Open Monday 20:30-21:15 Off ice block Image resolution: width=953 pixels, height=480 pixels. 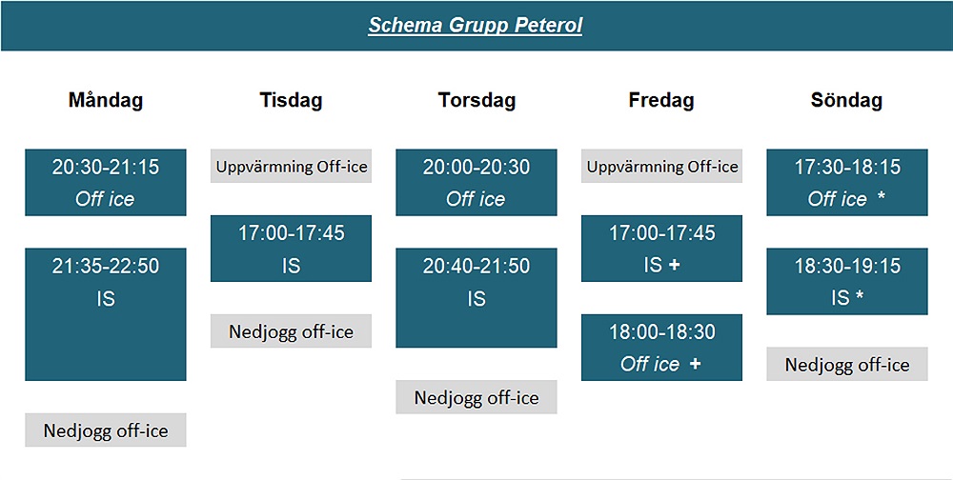(106, 182)
